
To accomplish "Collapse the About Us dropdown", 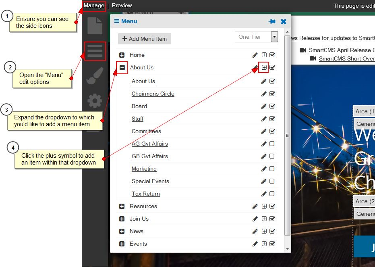I will [x=122, y=68].
